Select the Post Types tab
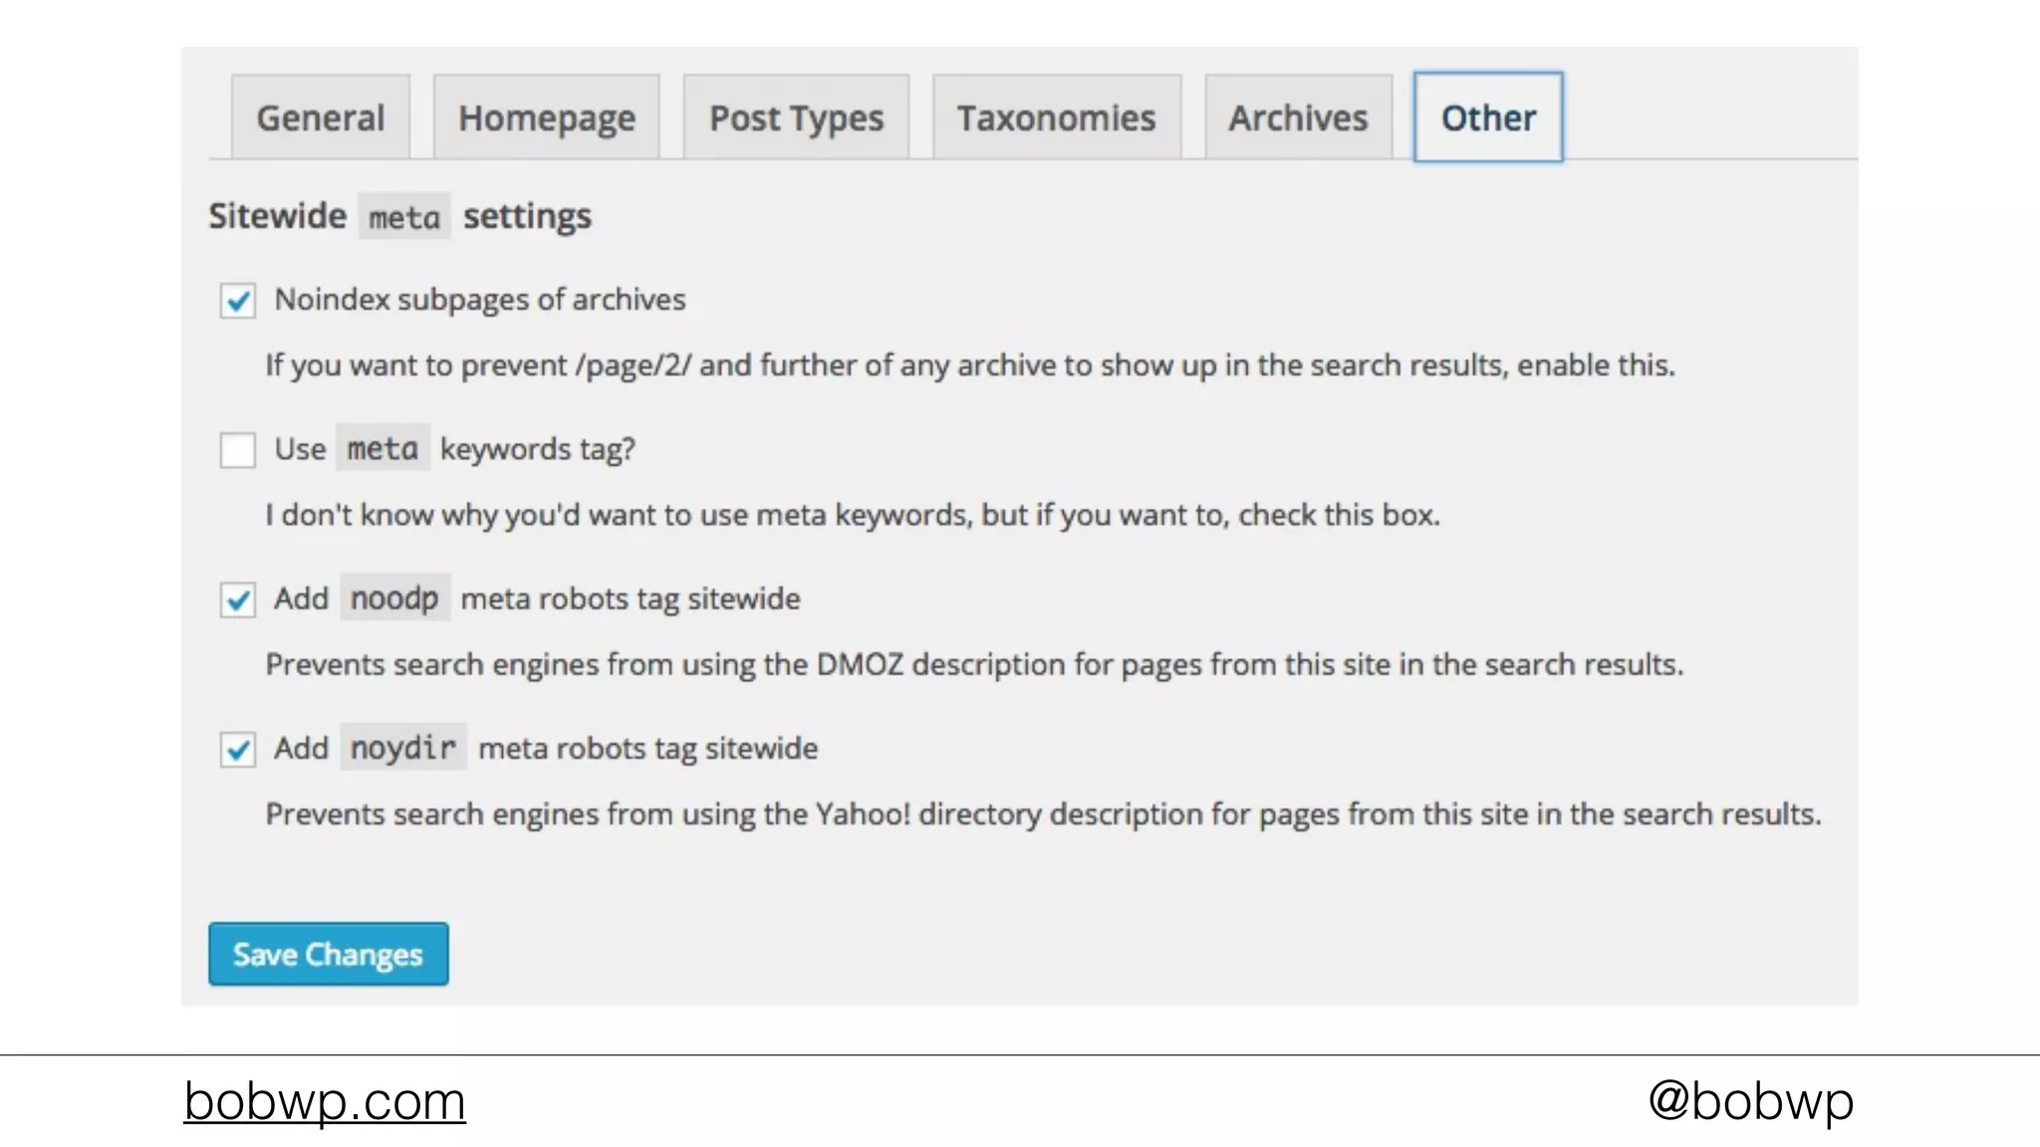The width and height of the screenshot is (2040, 1147). tap(796, 117)
